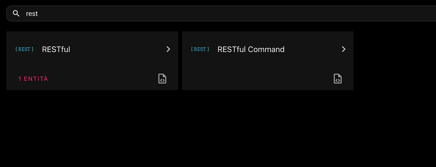Click the REST logo on RESTful Command card
The height and width of the screenshot is (167, 436).
(200, 49)
